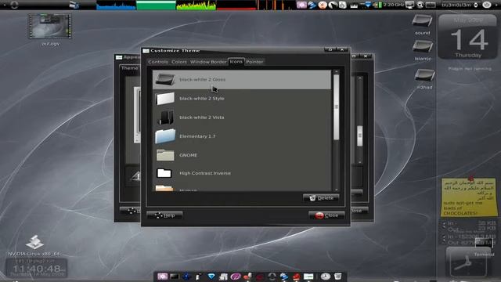Click the blue Elementary folder icon
501x282 pixels.
(x=165, y=136)
